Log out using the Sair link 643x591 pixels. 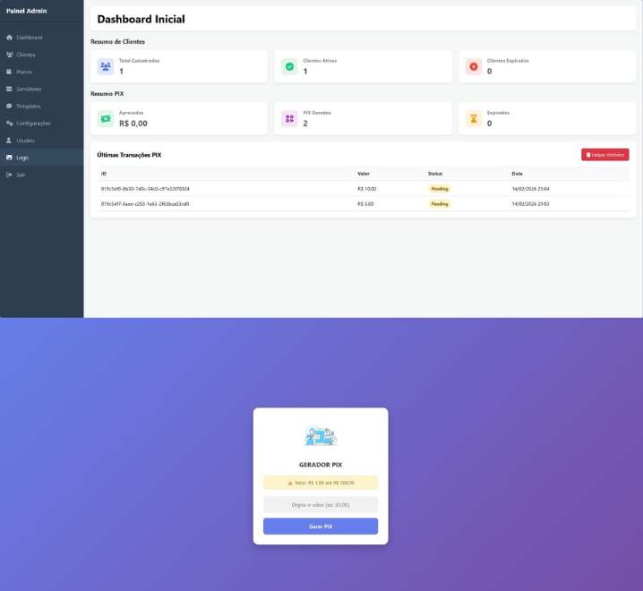tap(20, 175)
